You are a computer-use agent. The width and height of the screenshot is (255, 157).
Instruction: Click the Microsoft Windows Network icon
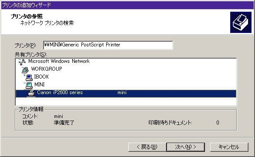(23, 62)
